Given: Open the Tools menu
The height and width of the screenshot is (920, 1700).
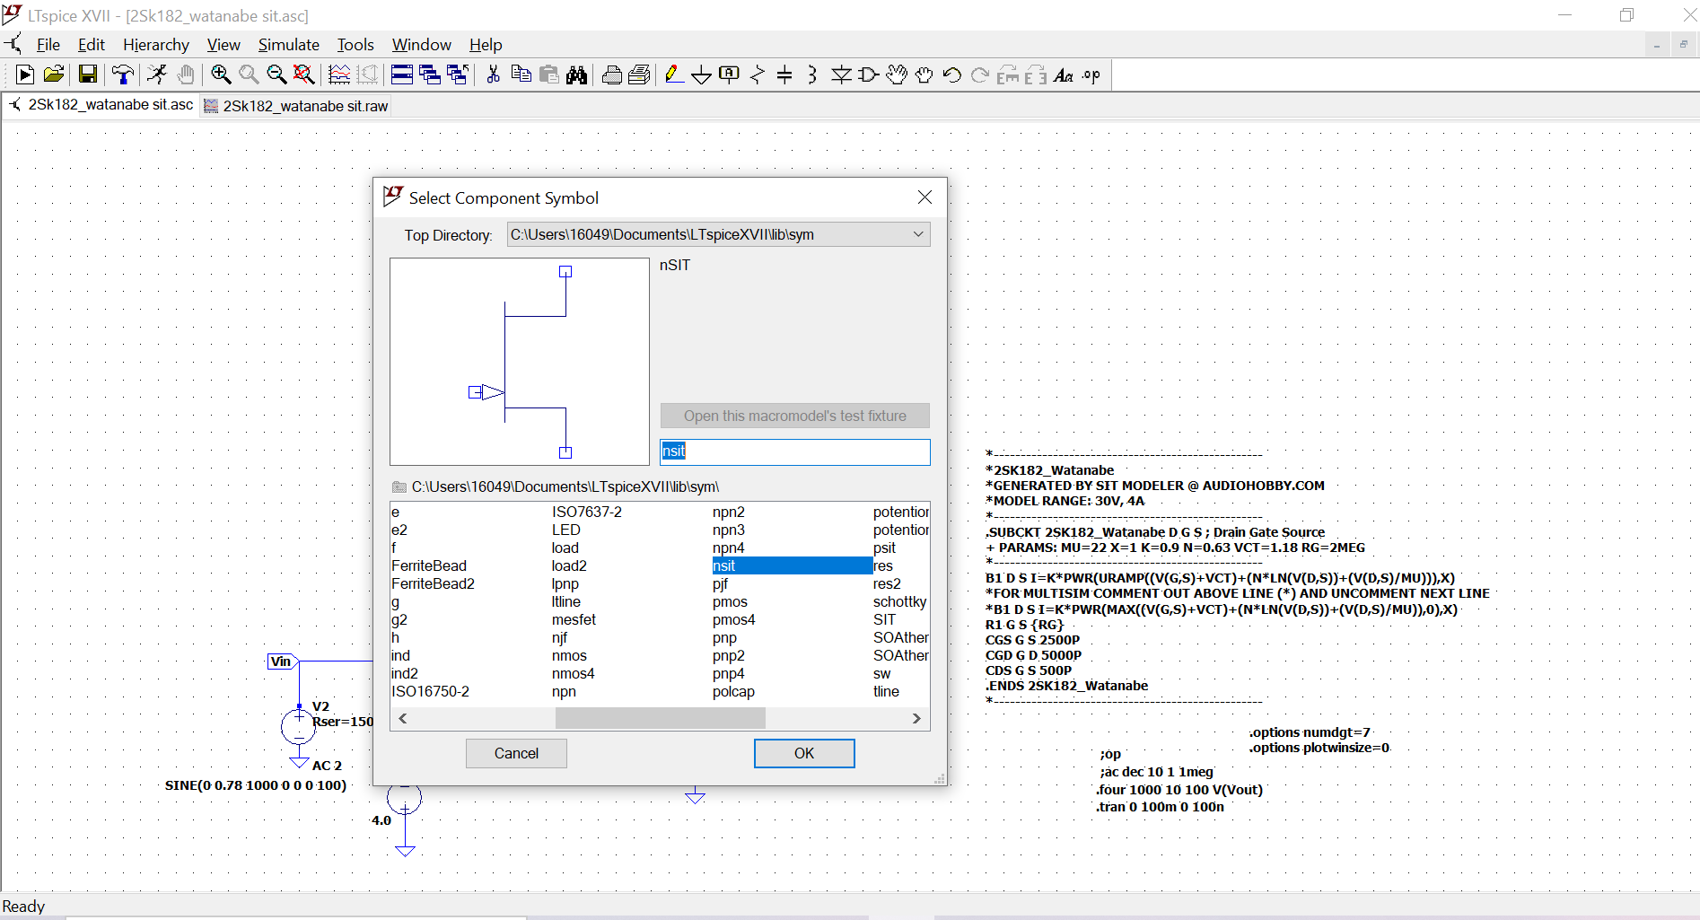Looking at the screenshot, I should [355, 45].
